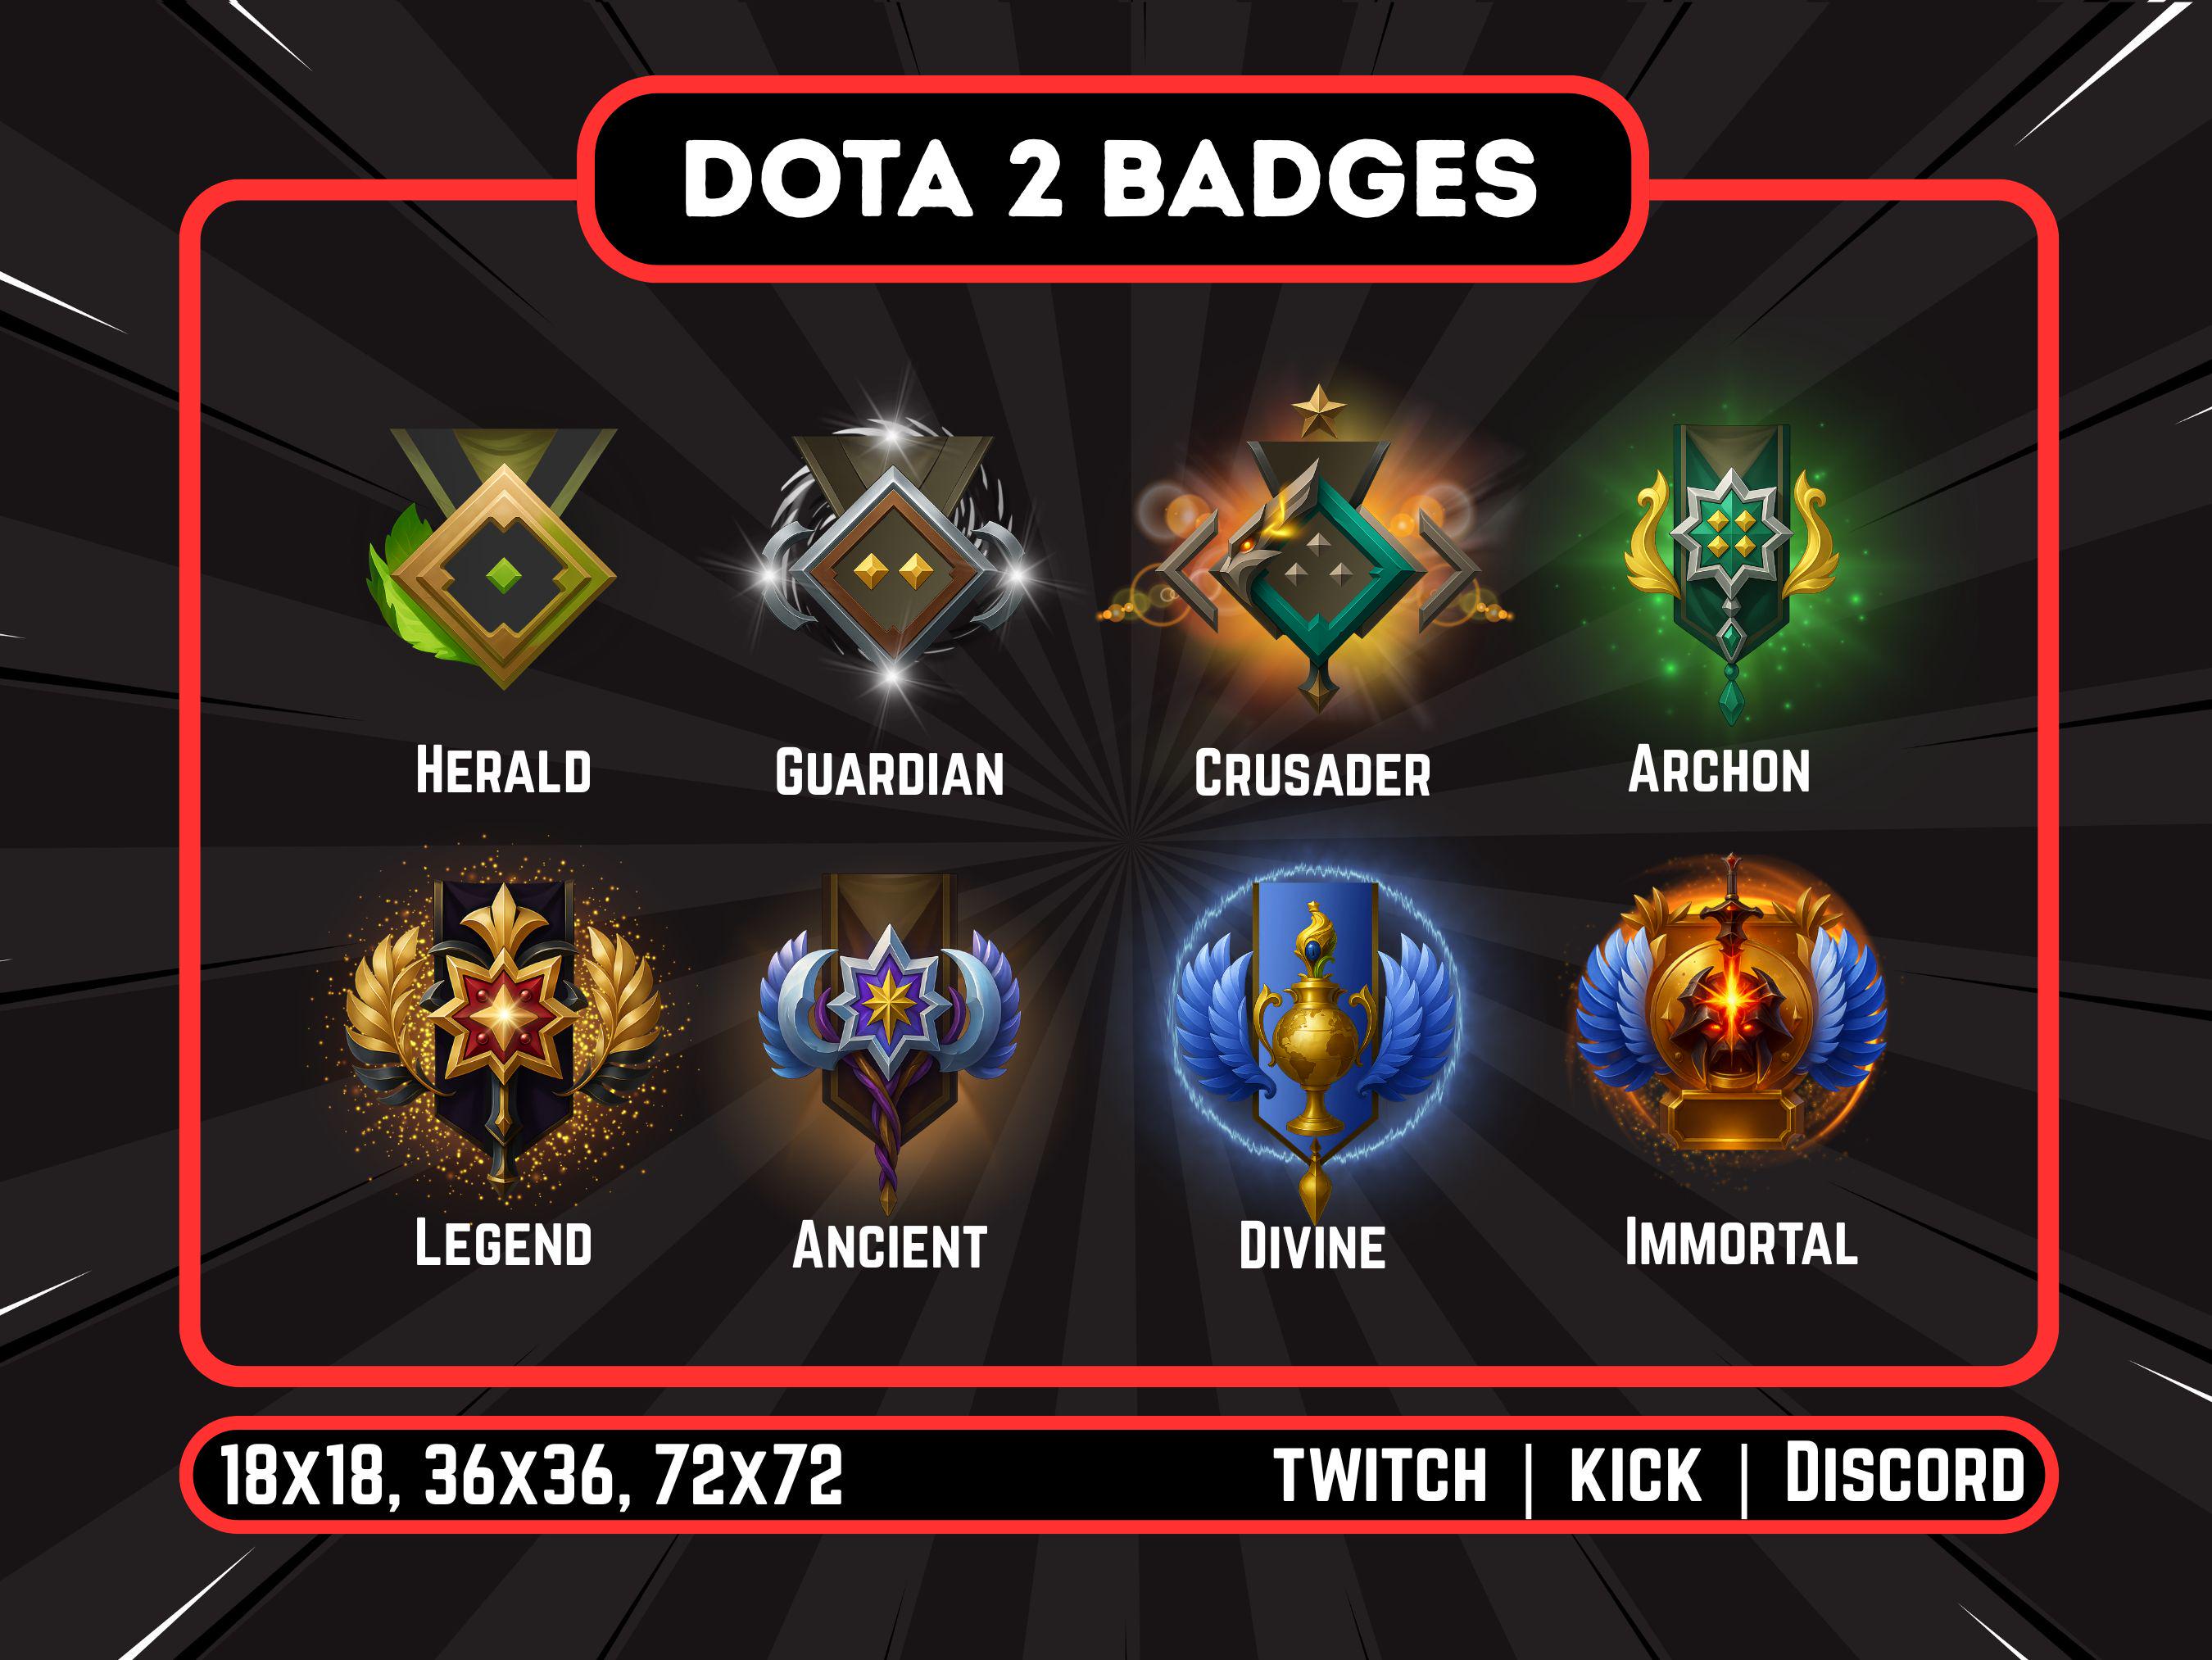The width and height of the screenshot is (2212, 1660).
Task: Select the Ancient purple star badge
Action: point(888,1038)
